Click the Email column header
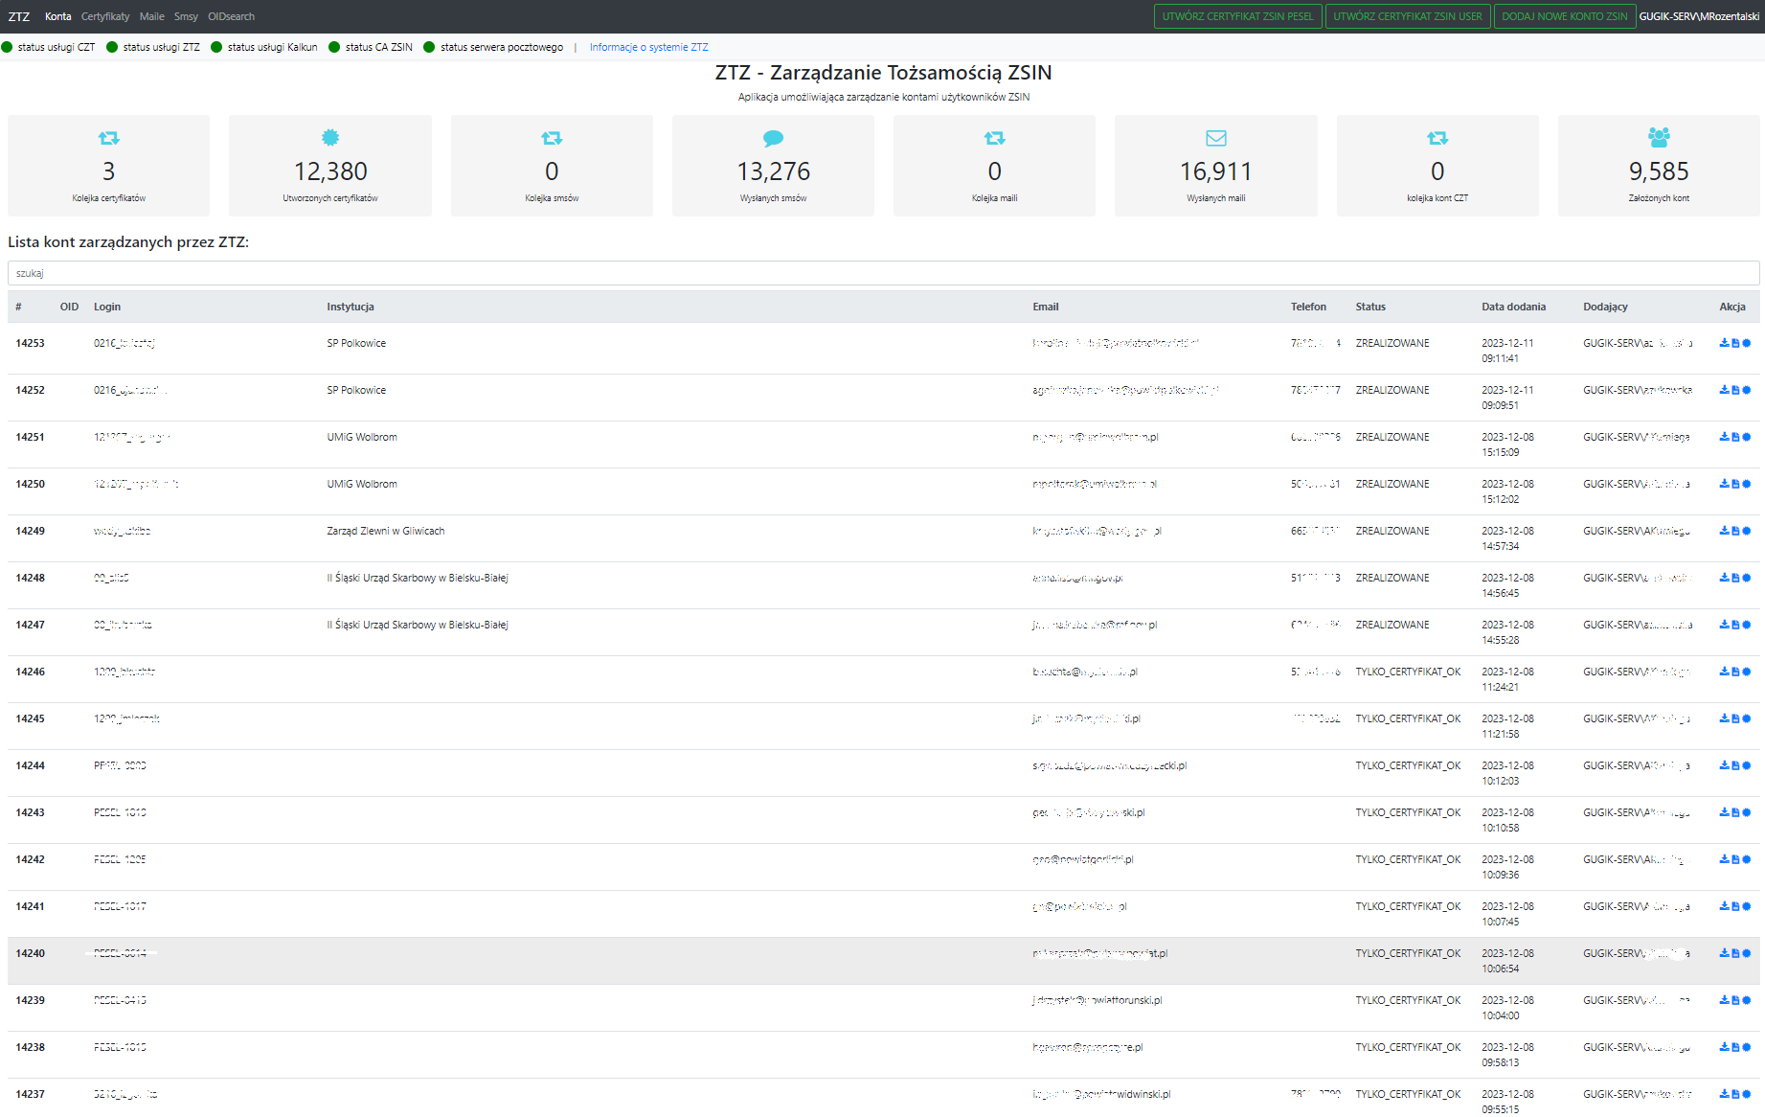The height and width of the screenshot is (1117, 1765). (1046, 307)
